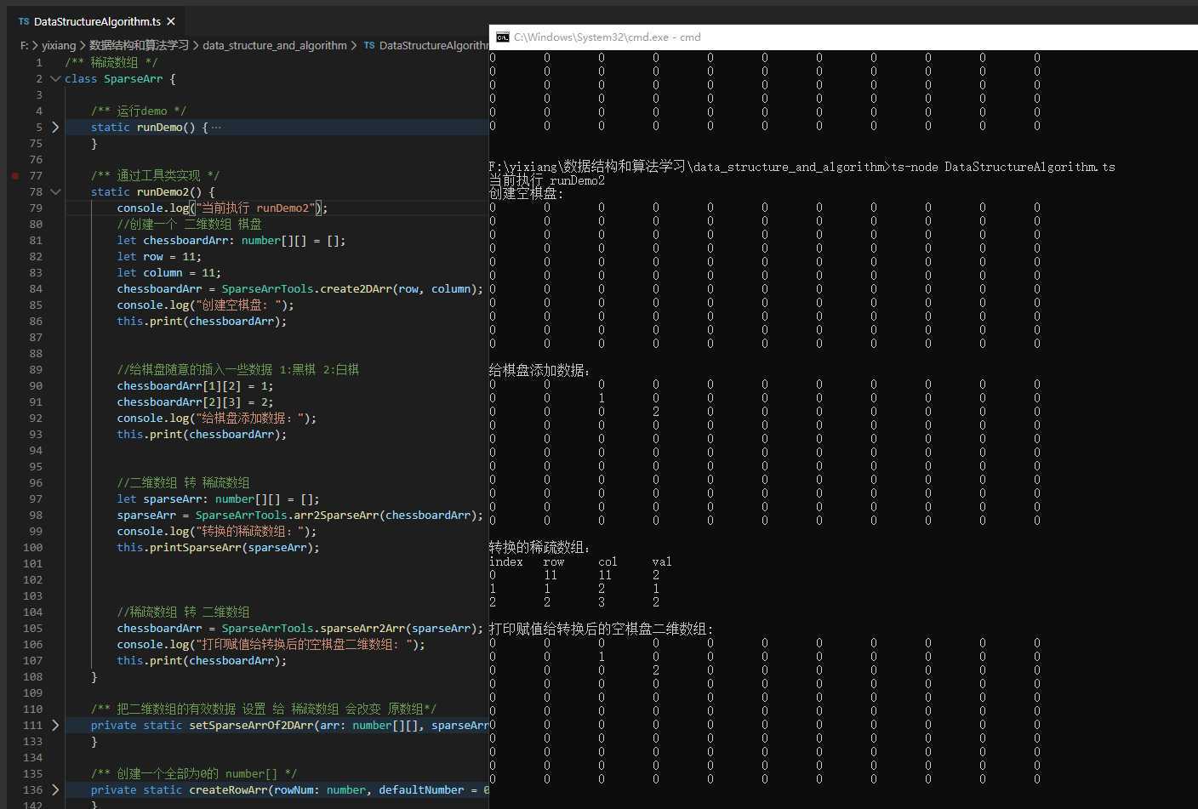
Task: Click the TS file icon in the tab
Action: 24,21
